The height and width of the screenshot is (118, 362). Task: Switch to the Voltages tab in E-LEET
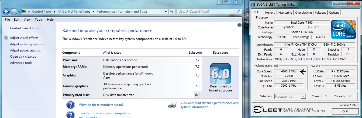click(320, 13)
